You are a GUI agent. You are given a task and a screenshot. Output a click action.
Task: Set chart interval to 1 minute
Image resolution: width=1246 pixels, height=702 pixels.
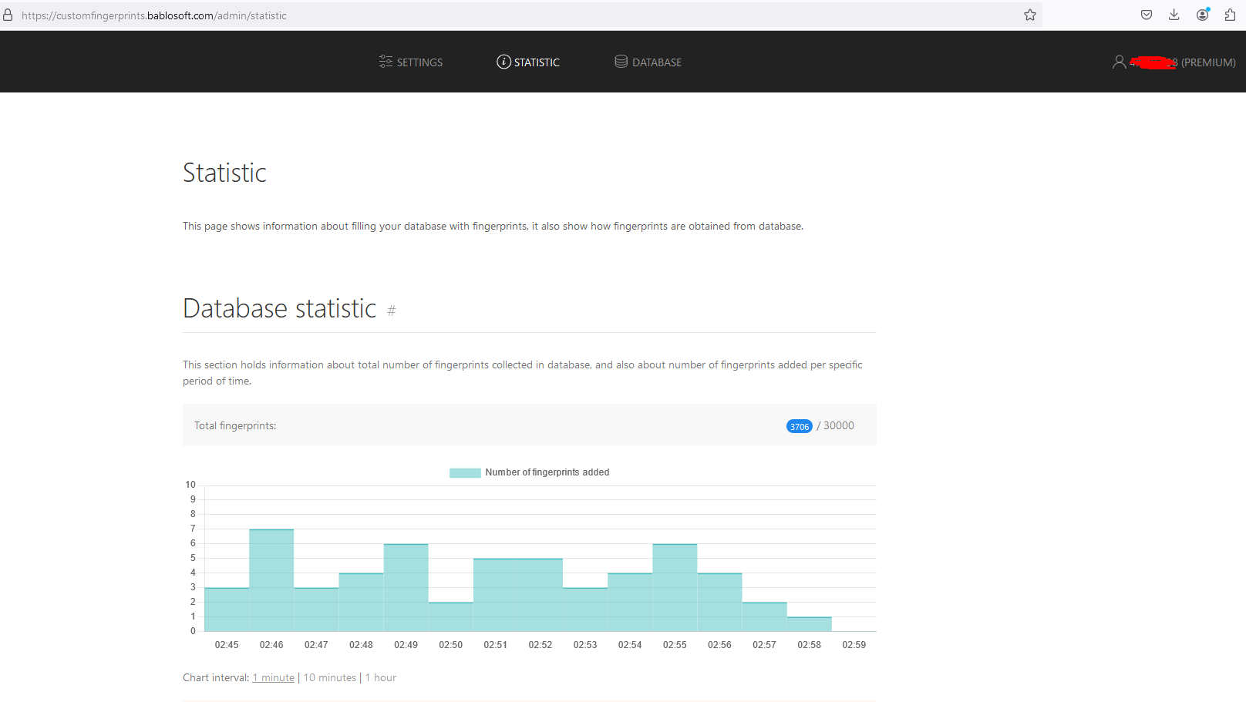(x=274, y=678)
